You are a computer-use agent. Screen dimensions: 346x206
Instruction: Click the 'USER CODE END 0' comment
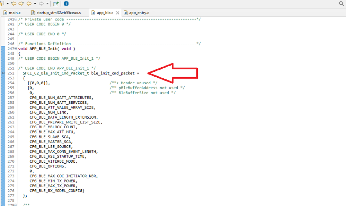[x=42, y=34]
